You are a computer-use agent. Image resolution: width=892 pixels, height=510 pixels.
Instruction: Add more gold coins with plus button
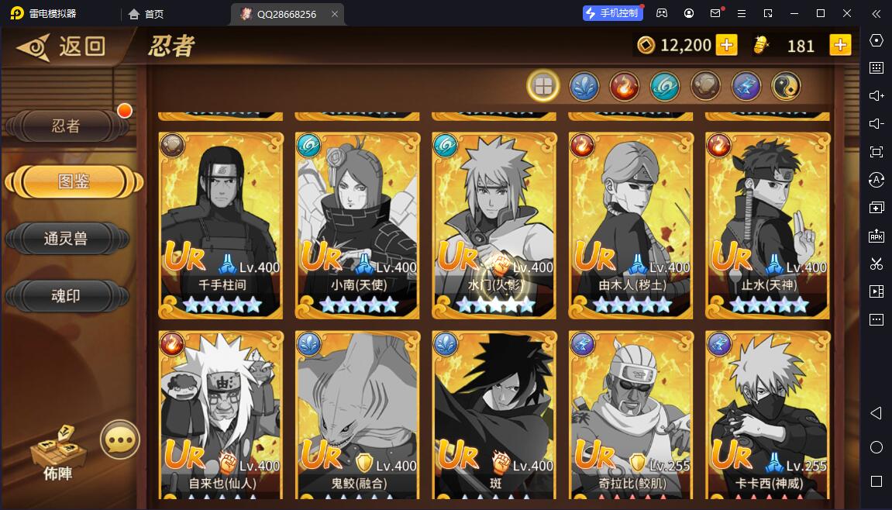(726, 45)
